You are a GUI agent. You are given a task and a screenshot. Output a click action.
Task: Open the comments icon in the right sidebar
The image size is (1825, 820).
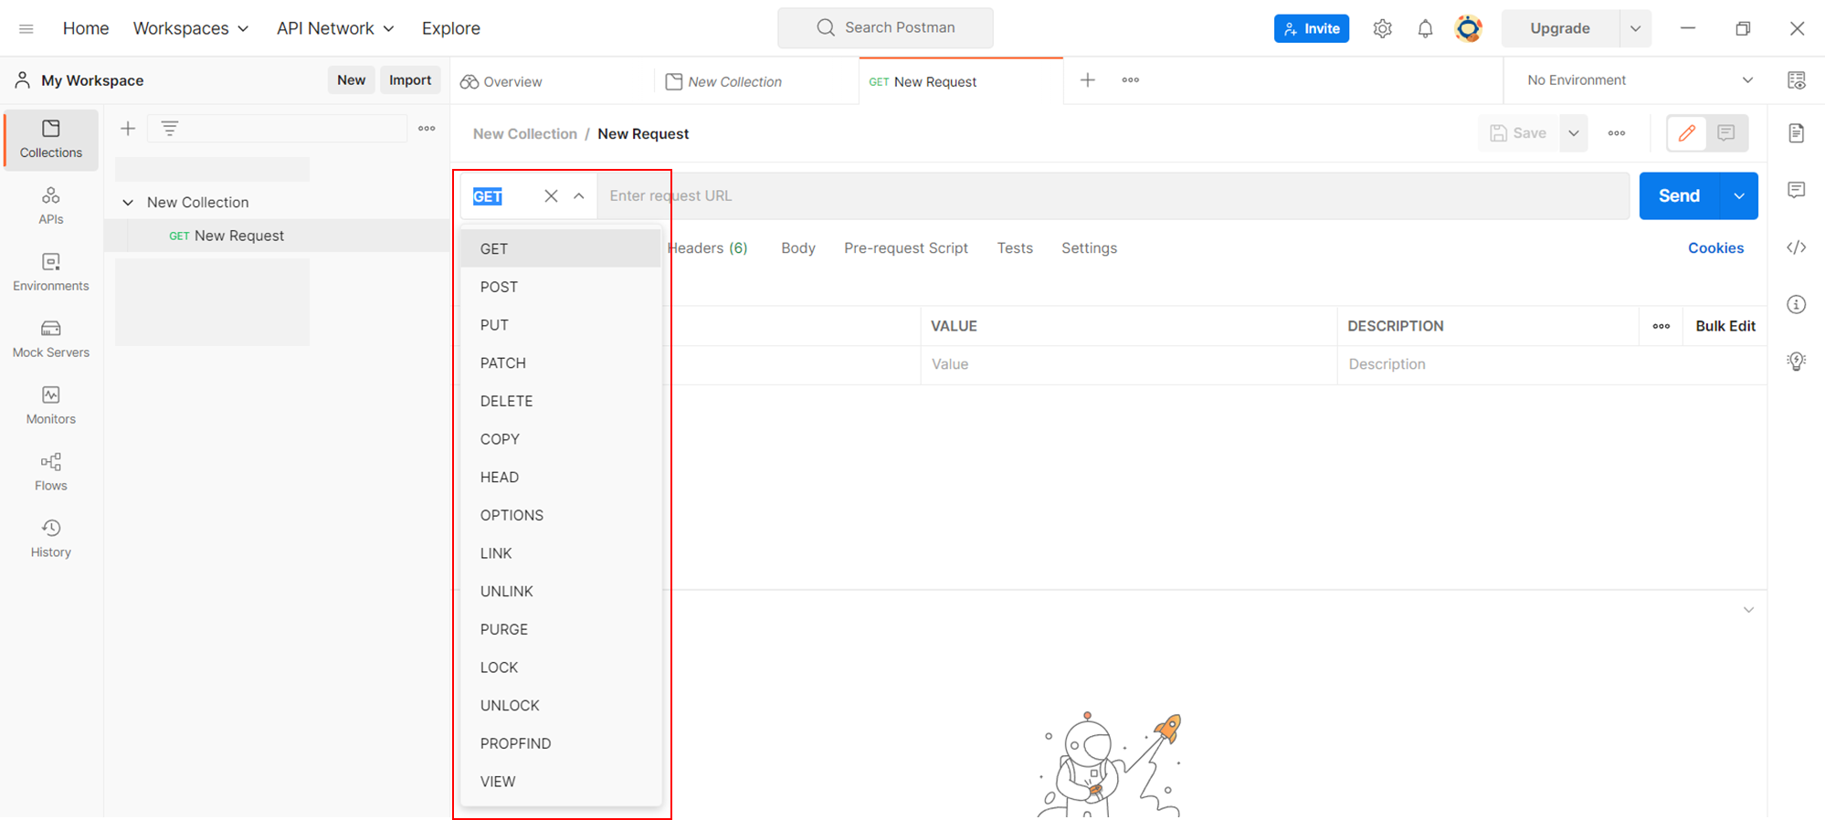click(x=1796, y=190)
